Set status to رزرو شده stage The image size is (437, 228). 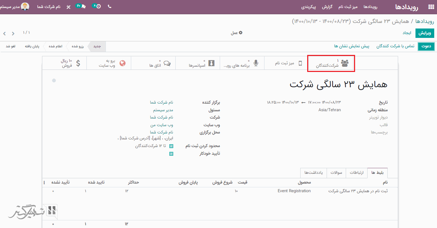[77, 46]
